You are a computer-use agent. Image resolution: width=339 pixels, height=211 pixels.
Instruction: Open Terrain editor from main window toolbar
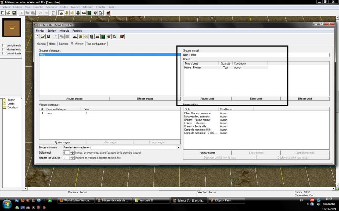pyautogui.click(x=61, y=13)
